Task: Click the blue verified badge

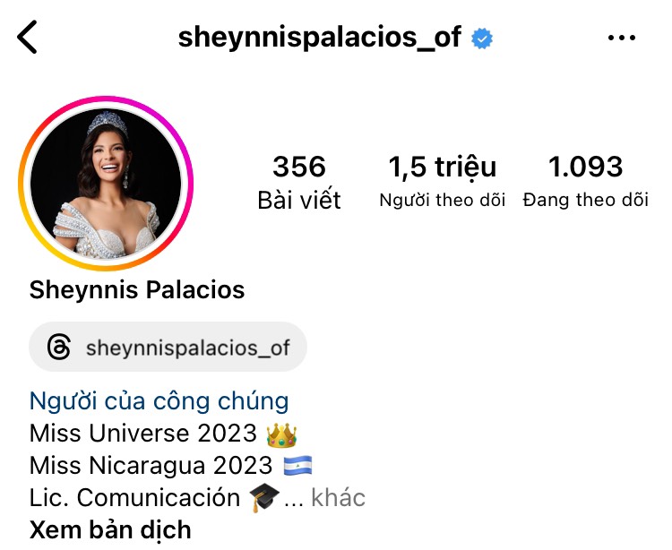Action: [x=482, y=39]
